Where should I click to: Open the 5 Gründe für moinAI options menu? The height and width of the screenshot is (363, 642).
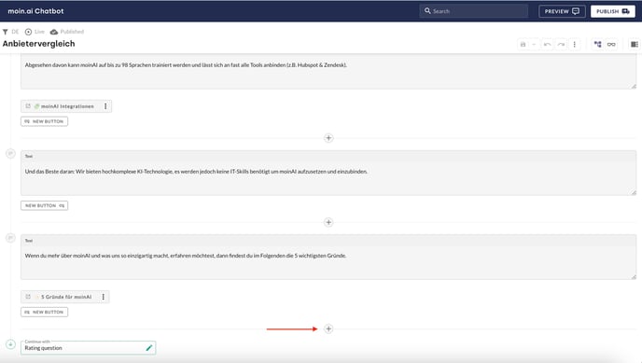(x=104, y=297)
